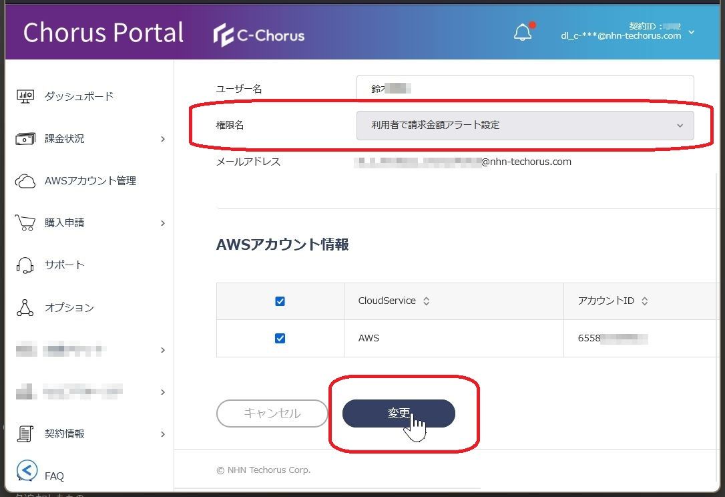Click the 購入申請 shopping cart icon
Screen dimensions: 725x497
pos(25,223)
